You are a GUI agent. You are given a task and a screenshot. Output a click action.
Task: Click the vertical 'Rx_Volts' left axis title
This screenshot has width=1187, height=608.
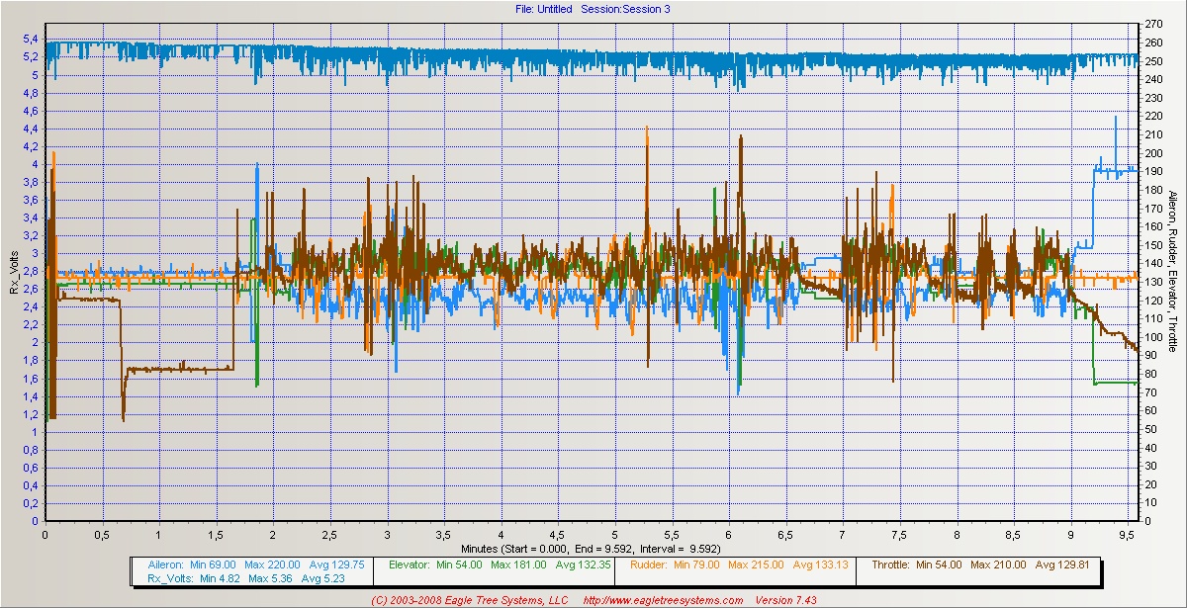click(x=14, y=272)
